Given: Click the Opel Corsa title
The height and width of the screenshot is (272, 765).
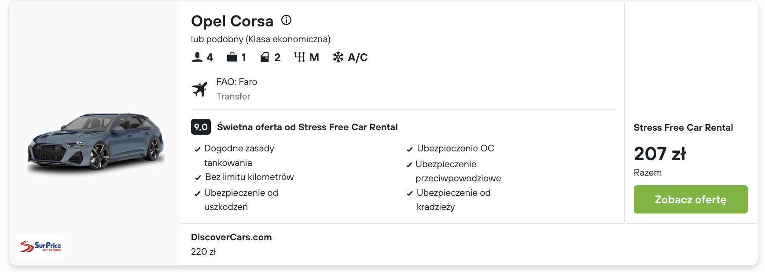Looking at the screenshot, I should click(232, 21).
